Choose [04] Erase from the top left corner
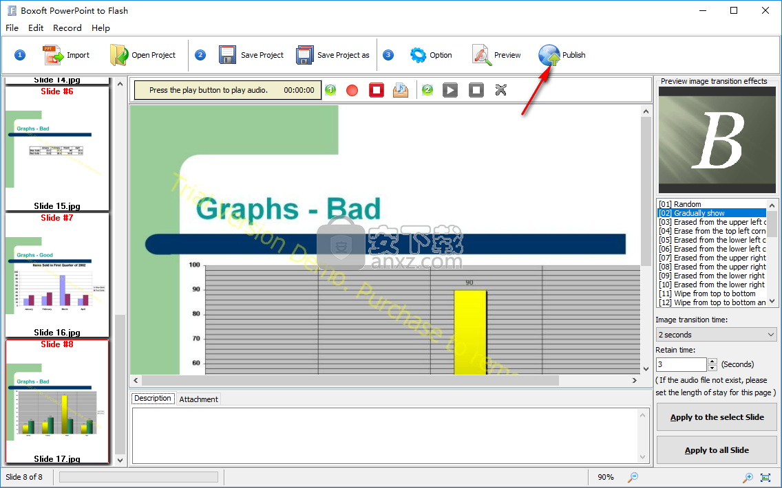 712,231
